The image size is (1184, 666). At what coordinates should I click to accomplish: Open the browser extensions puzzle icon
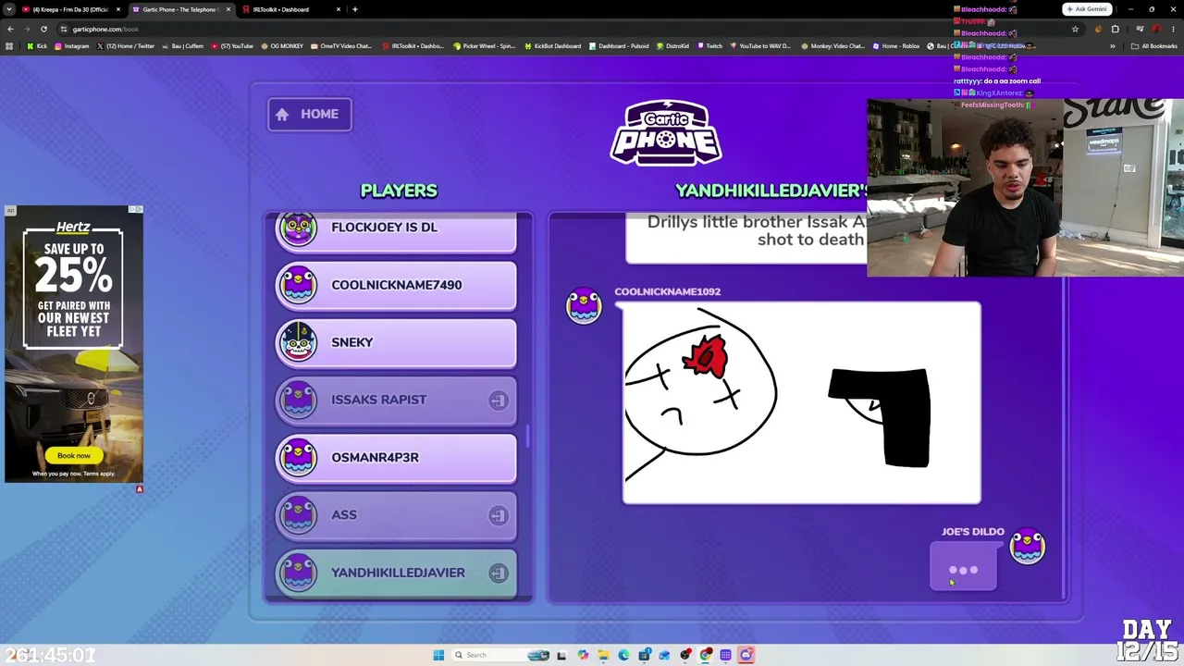coord(1116,29)
